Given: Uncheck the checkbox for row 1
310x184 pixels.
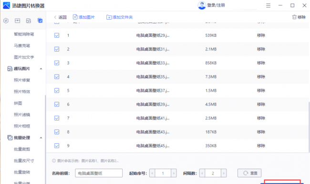Looking at the screenshot, I should click(x=57, y=35).
